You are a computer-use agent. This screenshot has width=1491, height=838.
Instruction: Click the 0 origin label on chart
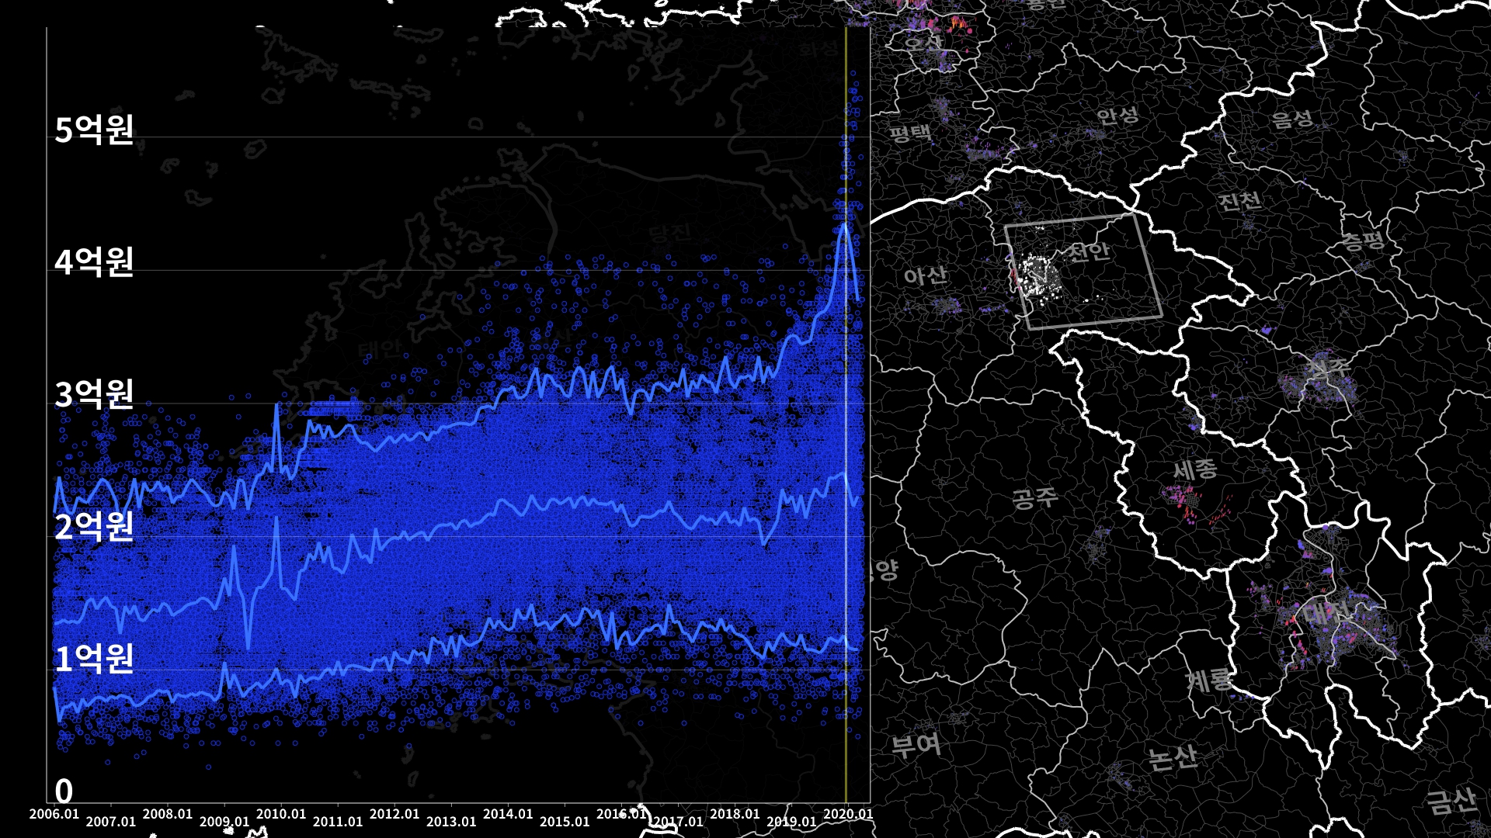(64, 791)
